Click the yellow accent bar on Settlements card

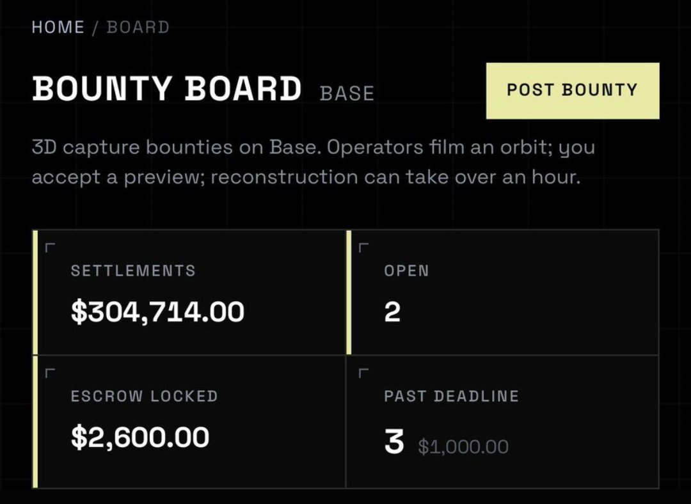[35, 292]
